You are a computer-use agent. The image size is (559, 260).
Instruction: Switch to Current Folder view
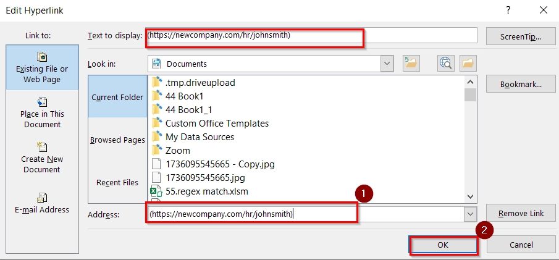tap(117, 97)
